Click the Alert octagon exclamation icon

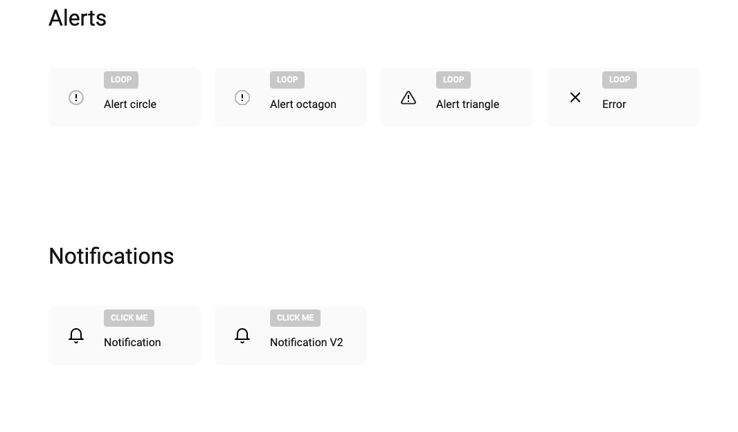pyautogui.click(x=242, y=98)
